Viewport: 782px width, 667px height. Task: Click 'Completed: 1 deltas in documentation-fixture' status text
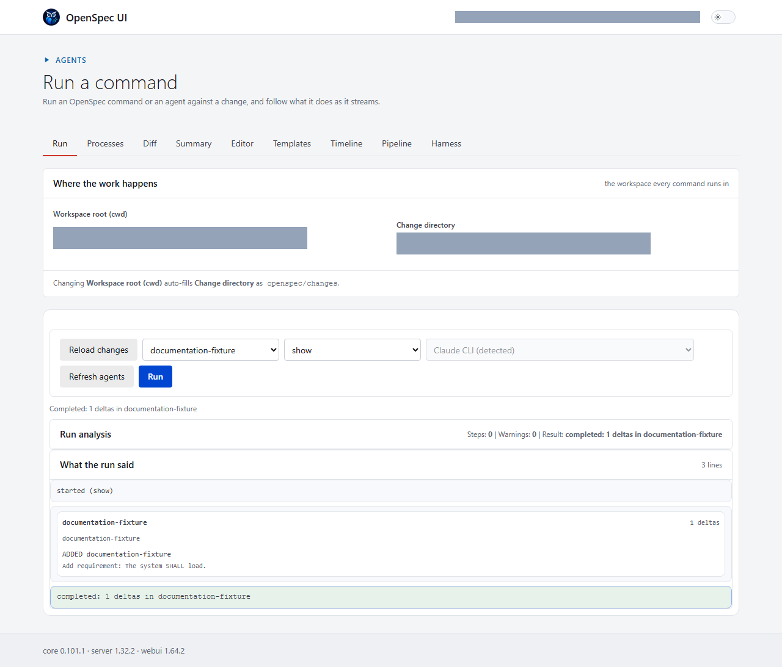pos(123,409)
